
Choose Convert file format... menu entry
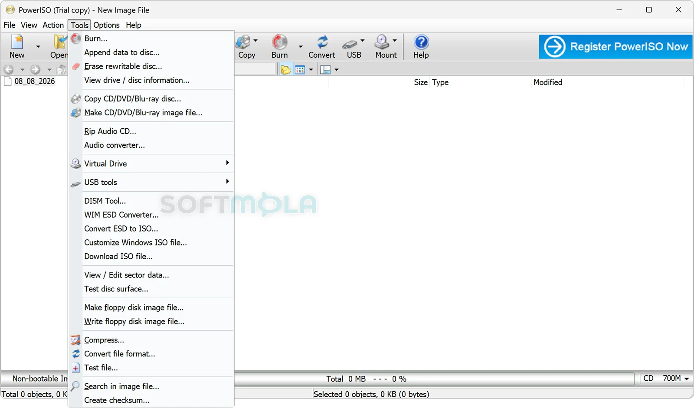(151, 354)
